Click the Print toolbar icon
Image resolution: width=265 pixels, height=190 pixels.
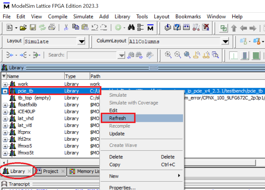[52, 27]
